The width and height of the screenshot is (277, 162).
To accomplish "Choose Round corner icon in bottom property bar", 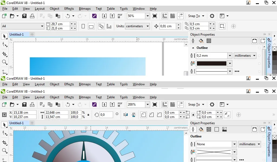I will click(x=144, y=115).
